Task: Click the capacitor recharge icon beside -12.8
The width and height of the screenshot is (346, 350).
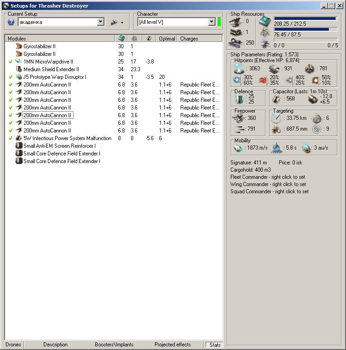Action: 313,99
